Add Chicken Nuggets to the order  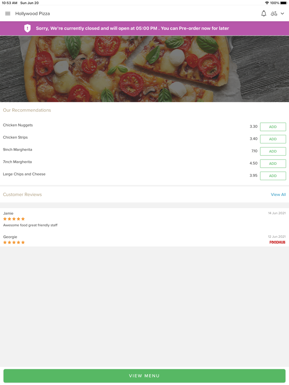pyautogui.click(x=273, y=127)
